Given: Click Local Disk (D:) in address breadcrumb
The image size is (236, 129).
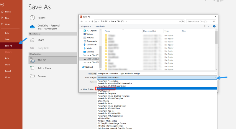Looking at the screenshot, I should pyautogui.click(x=118, y=21).
